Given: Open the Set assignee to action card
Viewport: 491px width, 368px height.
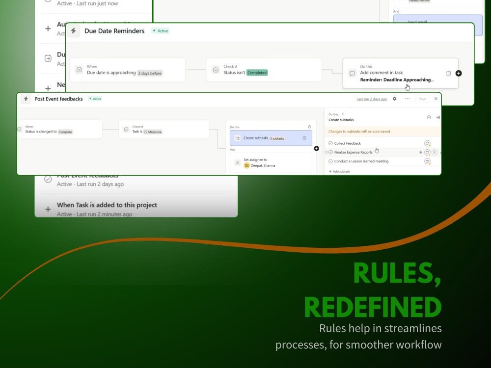Looking at the screenshot, I should [271, 163].
